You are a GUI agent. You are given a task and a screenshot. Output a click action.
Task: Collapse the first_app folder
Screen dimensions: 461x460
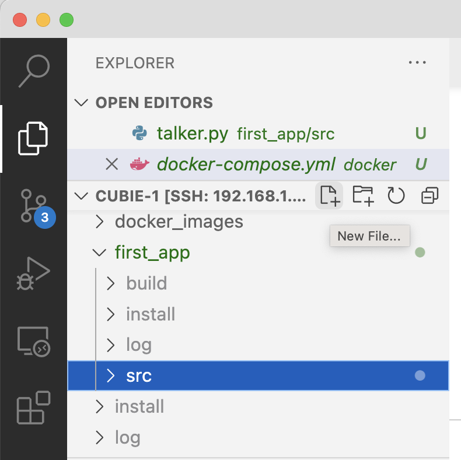coord(99,252)
